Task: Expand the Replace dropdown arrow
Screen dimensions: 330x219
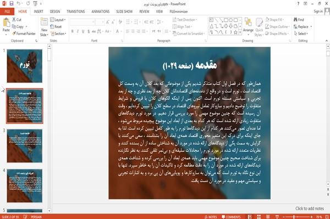Action: [x=311, y=27]
